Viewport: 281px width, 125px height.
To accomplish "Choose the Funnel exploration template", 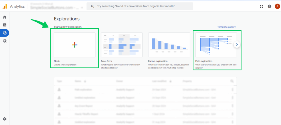I will coord(169,45).
